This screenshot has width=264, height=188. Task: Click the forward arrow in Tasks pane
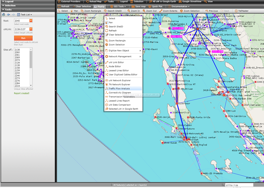click(13, 15)
